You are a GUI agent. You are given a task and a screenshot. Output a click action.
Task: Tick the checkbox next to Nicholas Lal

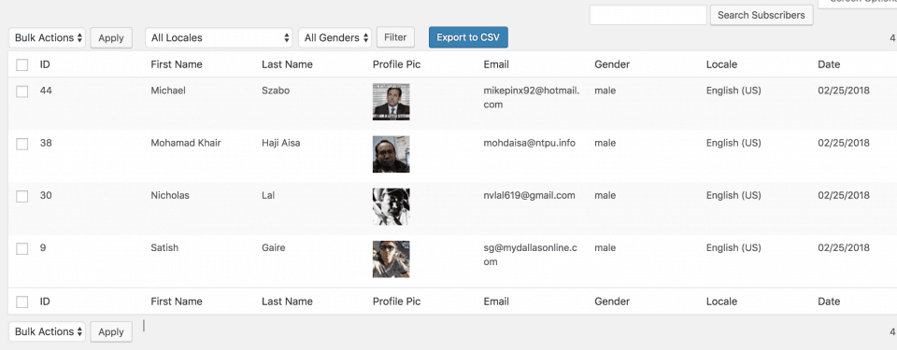pos(22,196)
